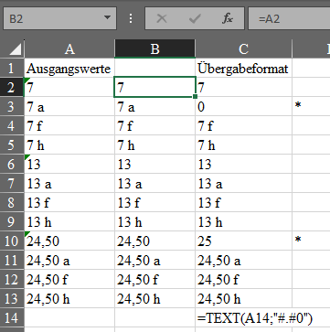The width and height of the screenshot is (330, 332).
Task: Select column B header
Action: click(154, 48)
